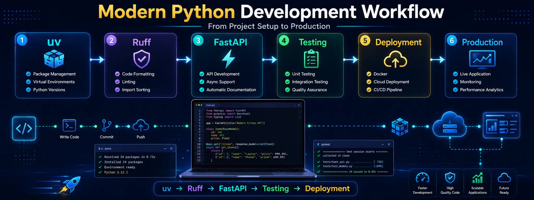Toggle the Python Versions checkmark
This screenshot has width=534, height=200.
click(x=28, y=90)
